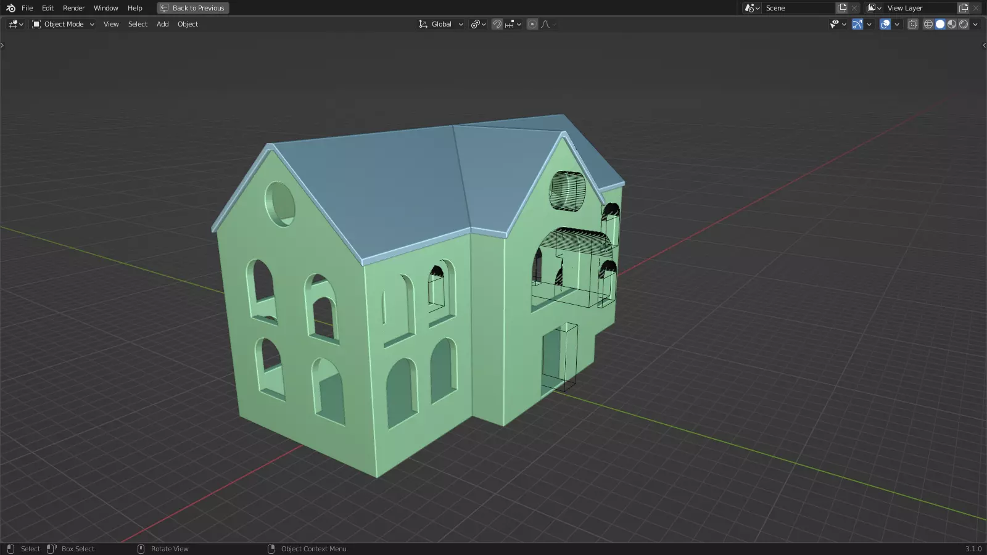Switch to wireframe viewport shading
The height and width of the screenshot is (555, 987).
pos(928,24)
